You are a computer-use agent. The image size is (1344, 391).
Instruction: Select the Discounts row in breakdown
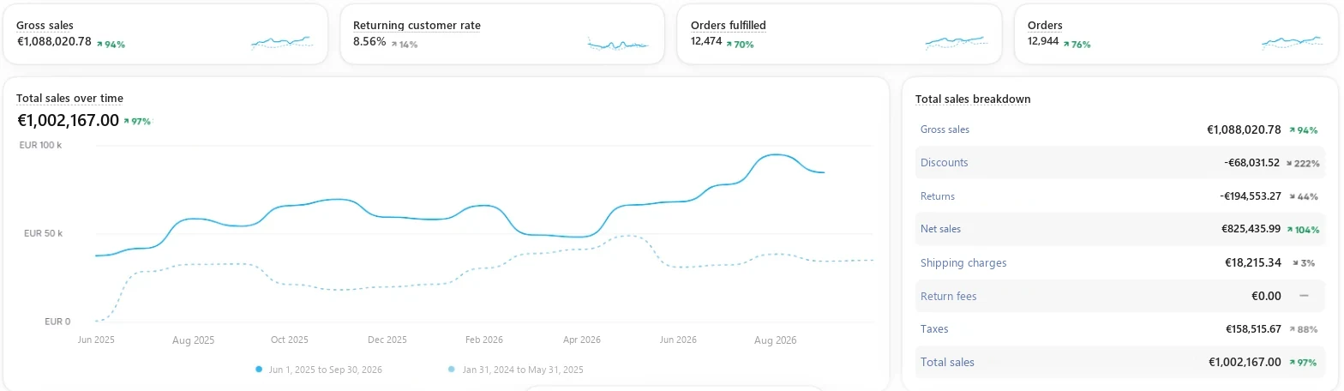click(x=1119, y=163)
